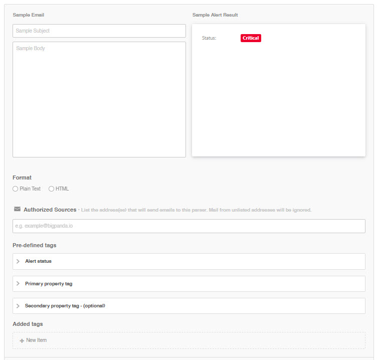Expand the Secondary property tag chevron

[18, 306]
